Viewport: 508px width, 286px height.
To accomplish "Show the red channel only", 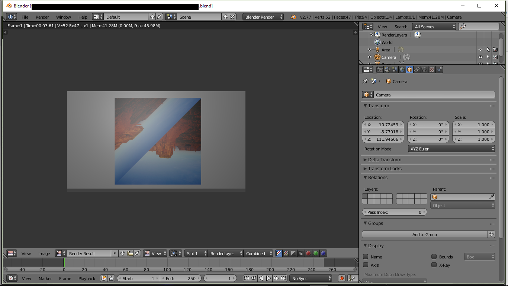I will pyautogui.click(x=308, y=253).
